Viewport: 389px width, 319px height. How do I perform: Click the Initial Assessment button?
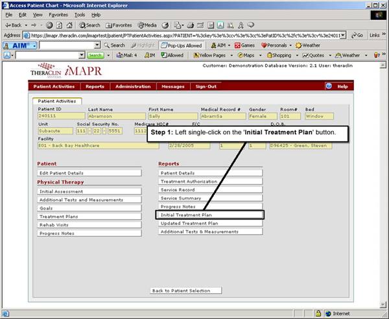click(x=89, y=191)
